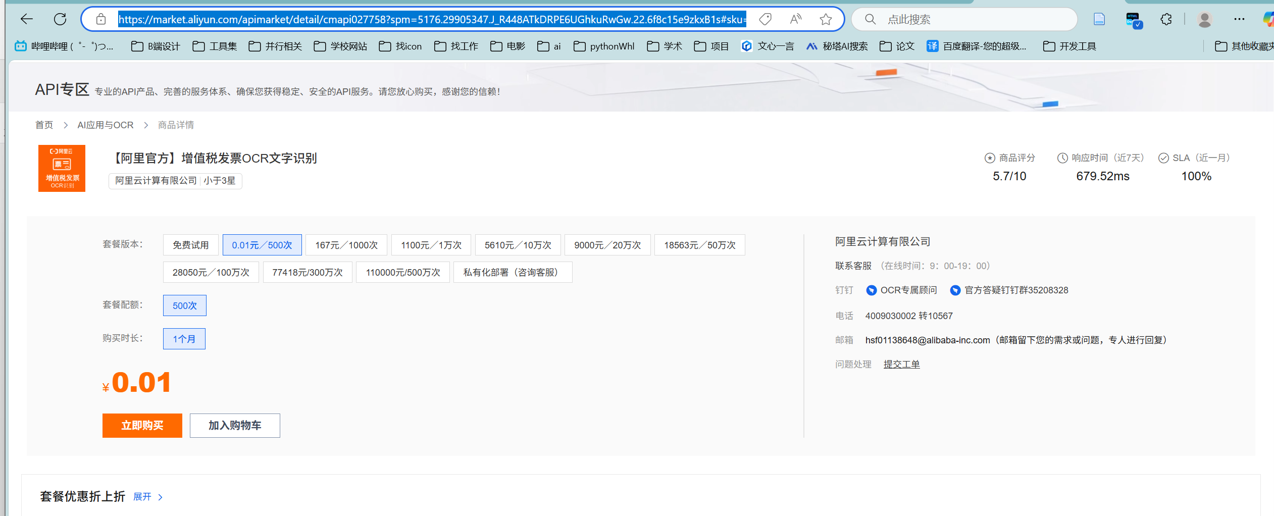The image size is (1274, 516).
Task: Open the 找icon bookmark folder
Action: (400, 46)
